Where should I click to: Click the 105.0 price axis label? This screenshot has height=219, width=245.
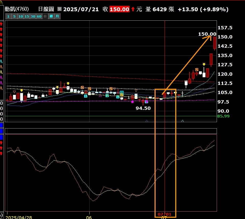click(x=225, y=92)
